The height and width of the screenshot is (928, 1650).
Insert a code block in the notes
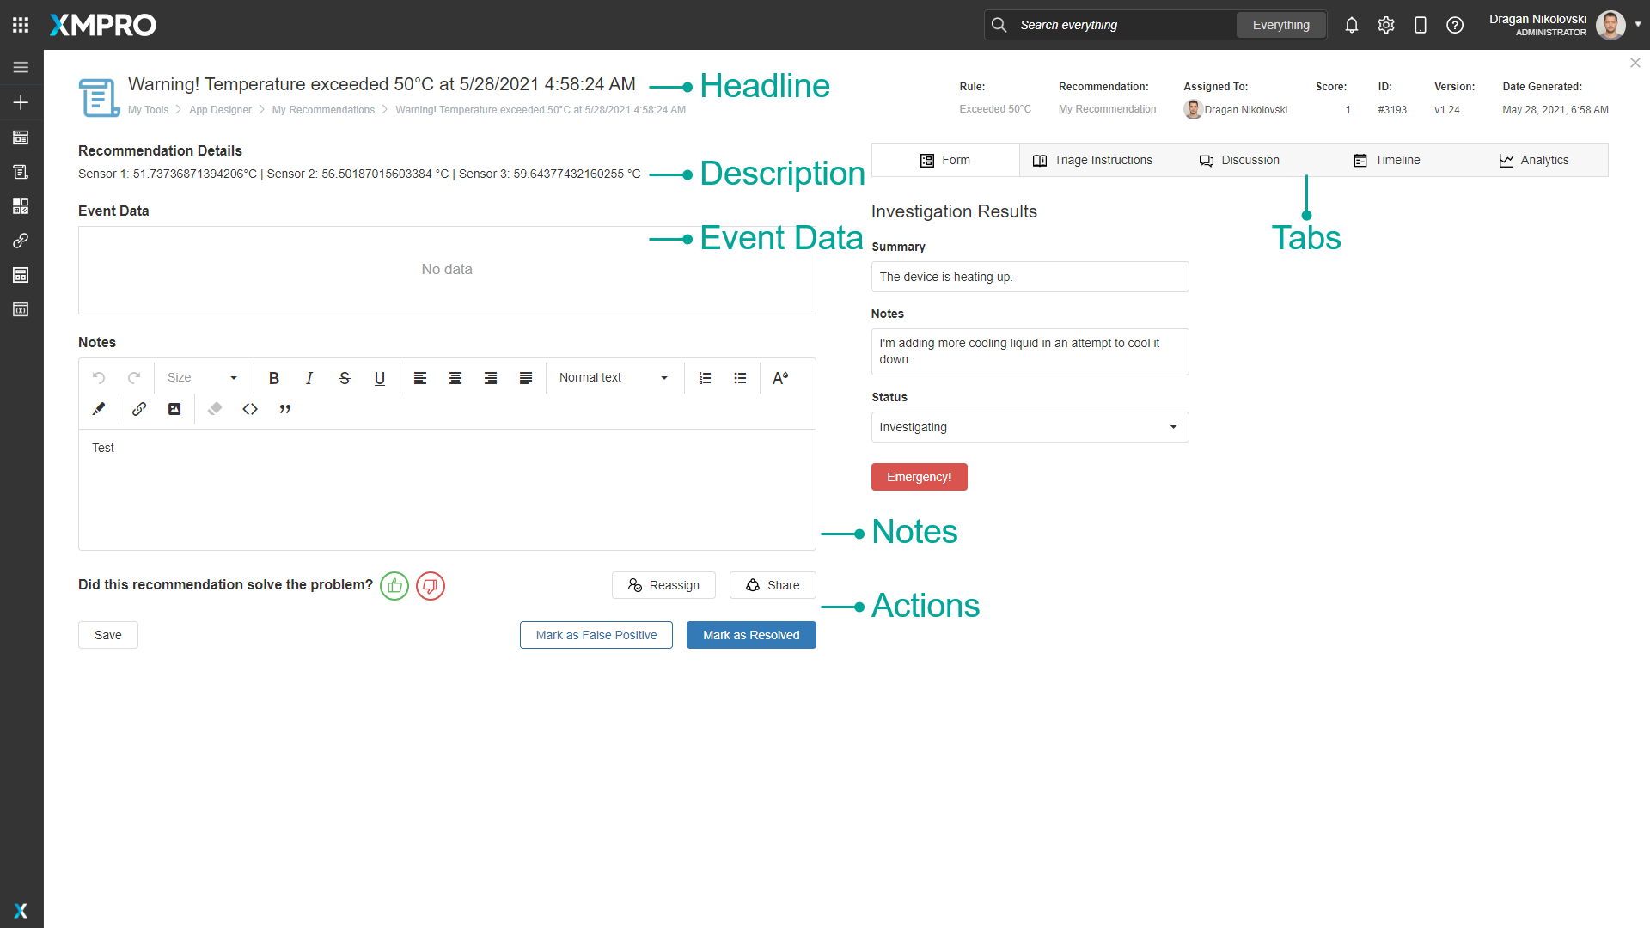coord(250,409)
